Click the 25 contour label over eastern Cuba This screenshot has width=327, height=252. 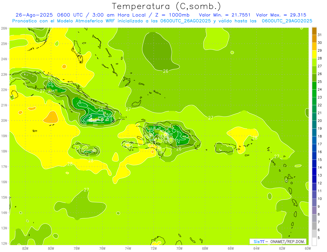coord(101,109)
